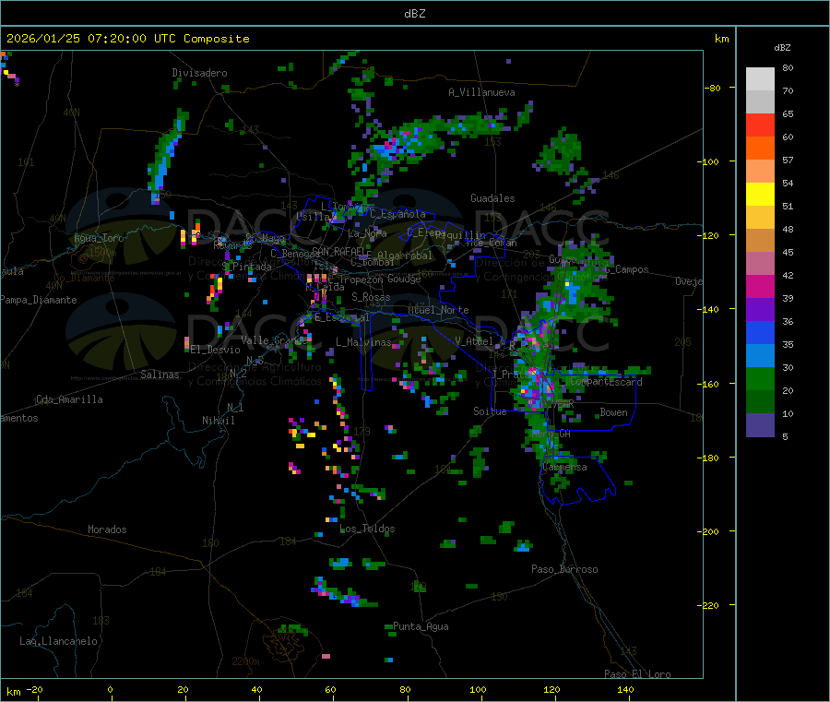
Task: Click the Paso_El_Loro label
Action: [x=637, y=674]
